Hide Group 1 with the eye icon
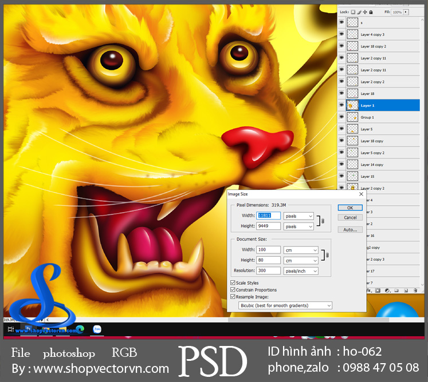Viewport: 428px width, 382px height. point(341,117)
